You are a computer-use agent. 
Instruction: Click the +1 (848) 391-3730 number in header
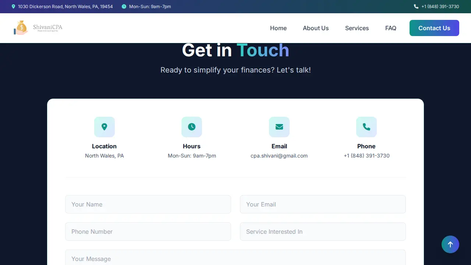(x=440, y=7)
